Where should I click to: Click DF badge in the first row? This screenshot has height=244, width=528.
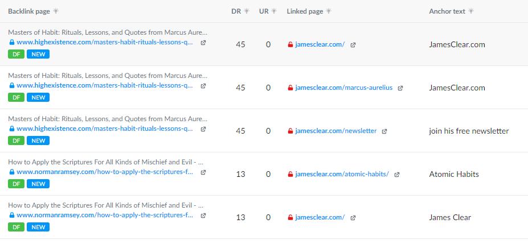pyautogui.click(x=16, y=54)
